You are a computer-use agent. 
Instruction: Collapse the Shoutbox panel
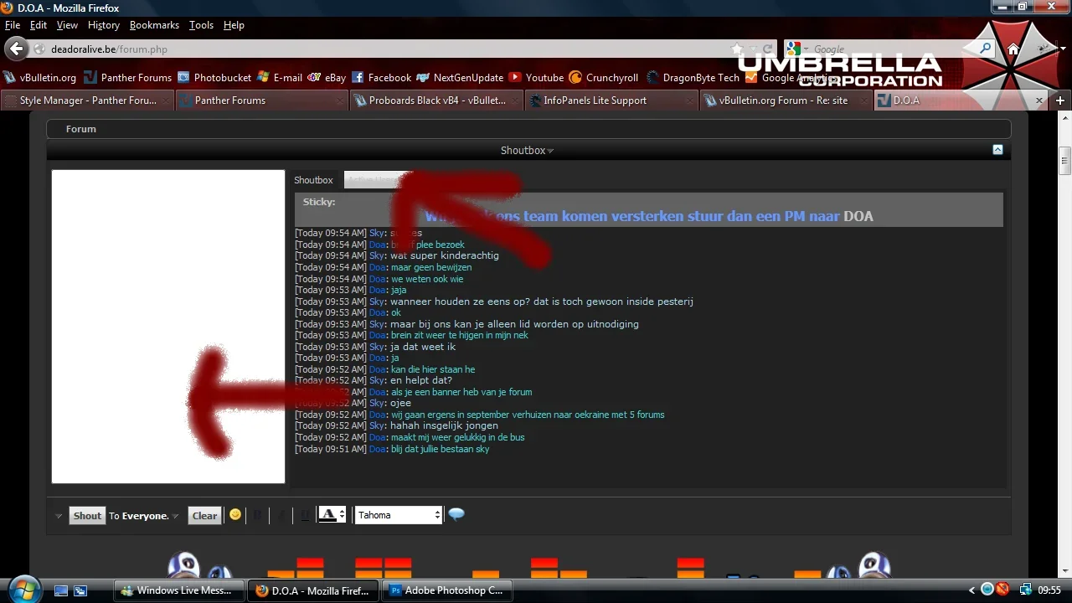point(997,150)
